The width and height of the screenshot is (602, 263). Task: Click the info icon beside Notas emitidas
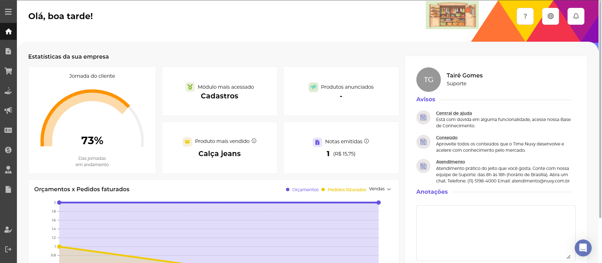pos(367,141)
